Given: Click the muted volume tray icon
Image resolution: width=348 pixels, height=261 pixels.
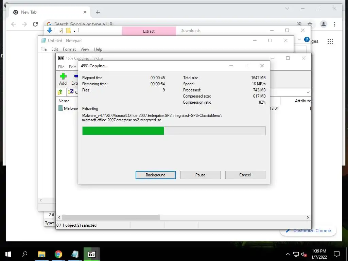Looking at the screenshot, I should coord(304,254).
